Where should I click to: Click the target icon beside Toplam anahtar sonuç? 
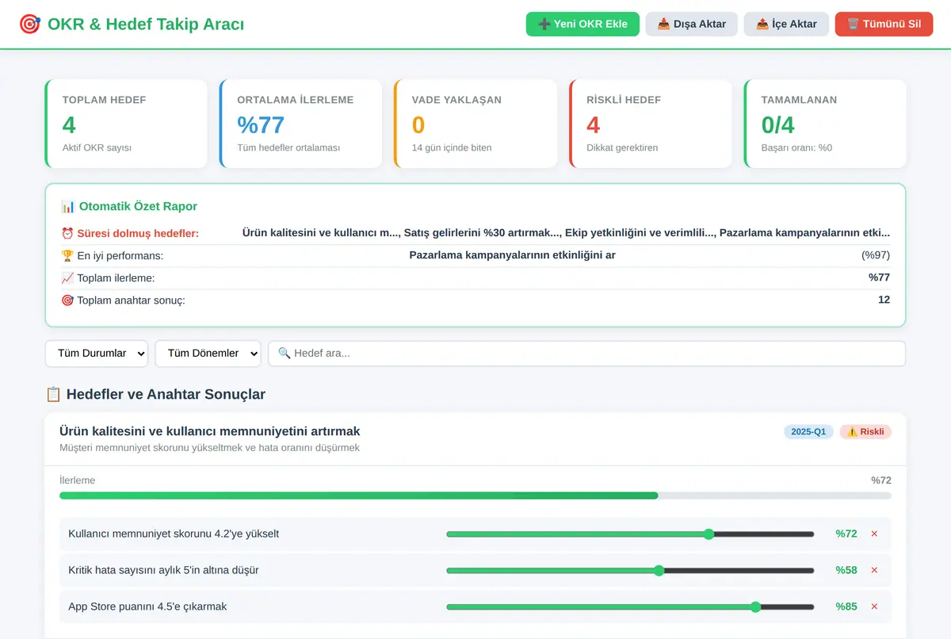(x=67, y=300)
